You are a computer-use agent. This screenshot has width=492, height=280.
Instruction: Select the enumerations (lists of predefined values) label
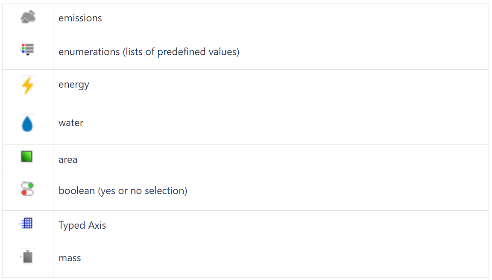tap(149, 52)
